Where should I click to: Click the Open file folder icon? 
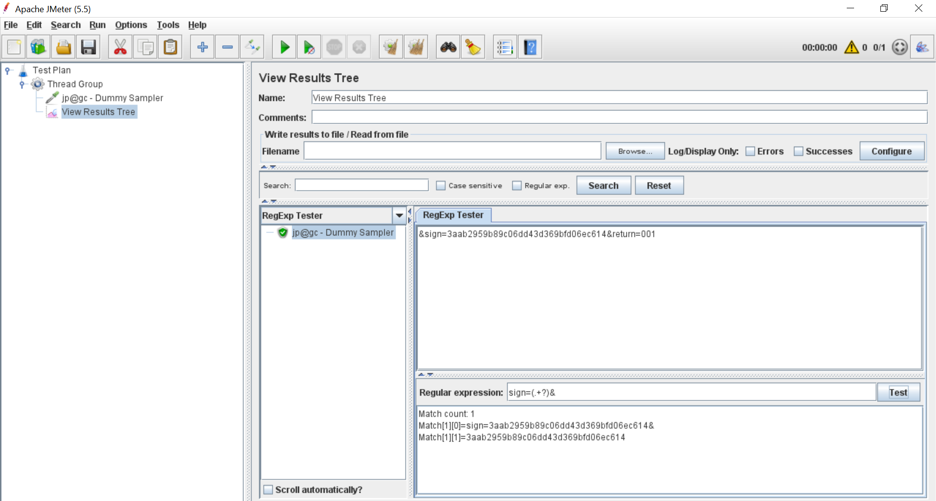(x=63, y=47)
